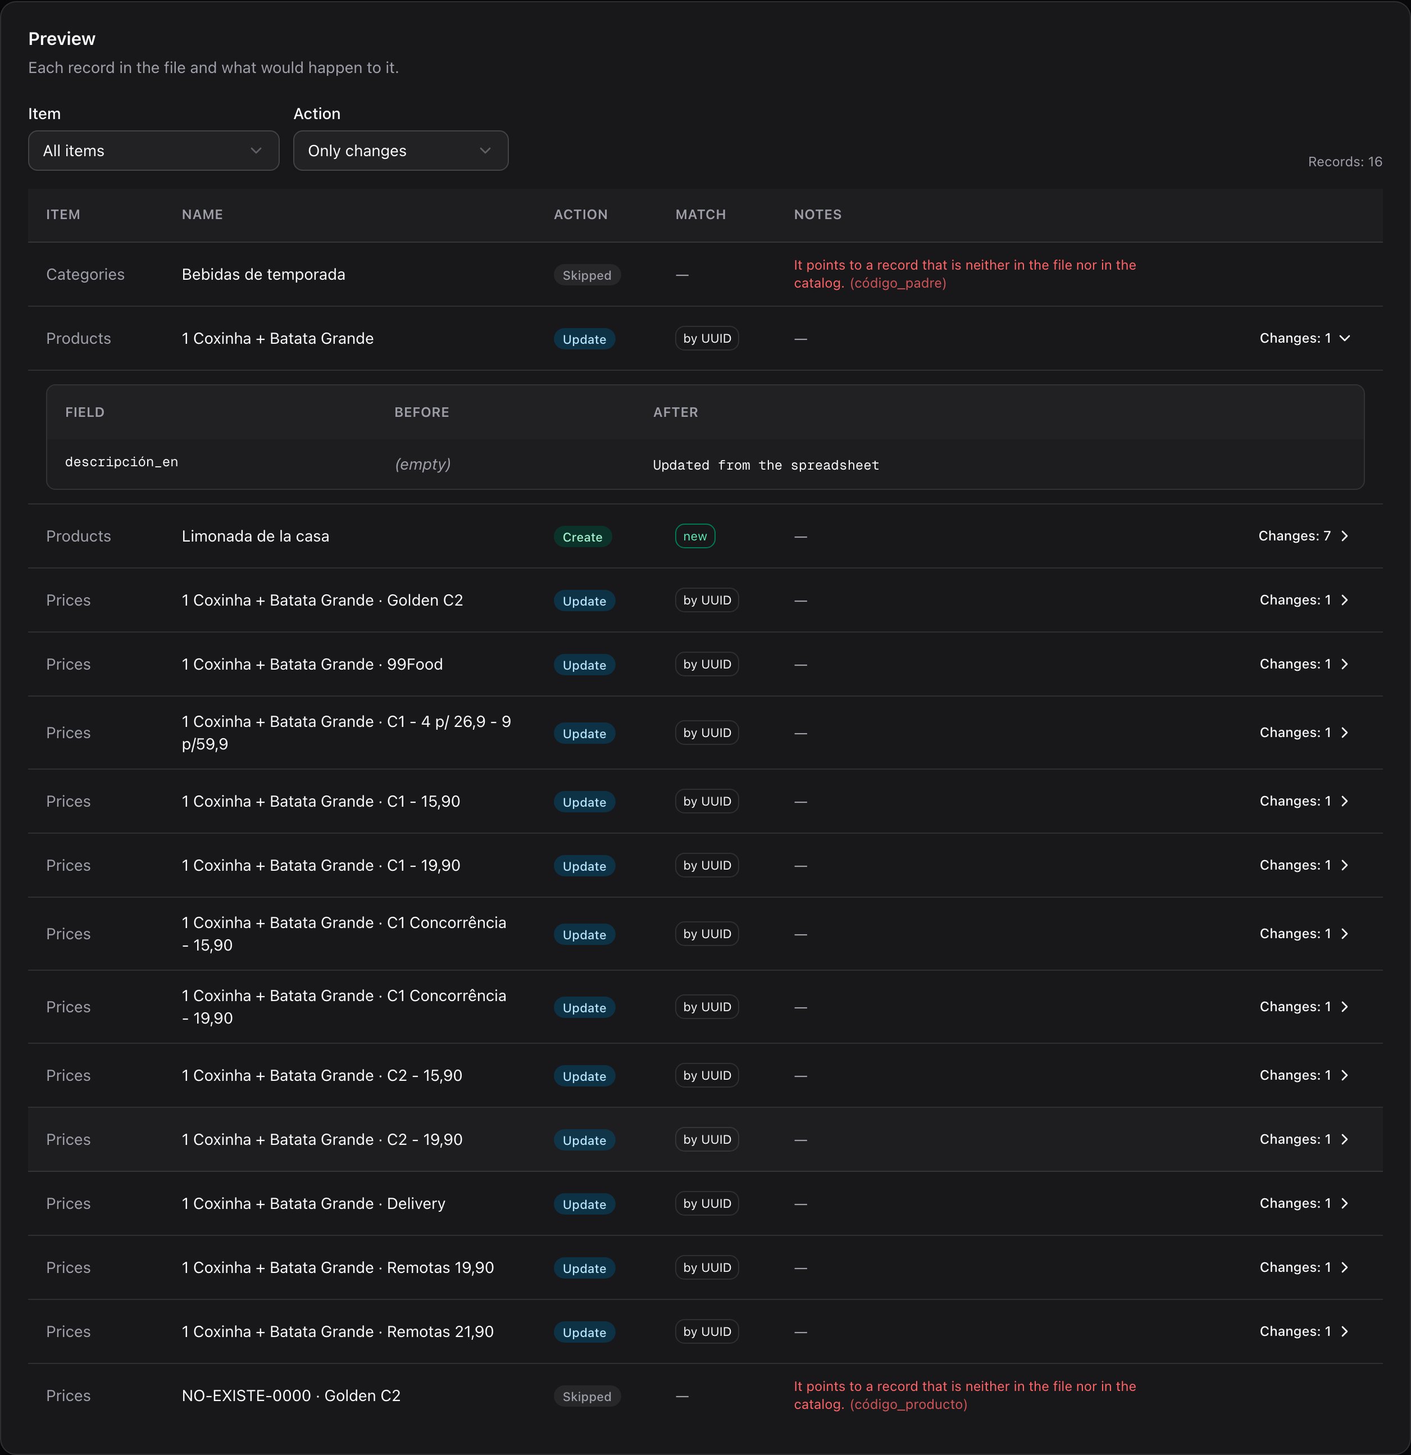Click the Skipped badge for NO-EXISTE-0000 · Golden C2
The height and width of the screenshot is (1455, 1411).
[x=587, y=1397]
